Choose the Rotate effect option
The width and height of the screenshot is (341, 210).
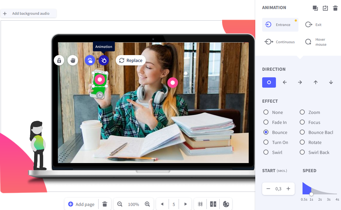click(x=302, y=142)
